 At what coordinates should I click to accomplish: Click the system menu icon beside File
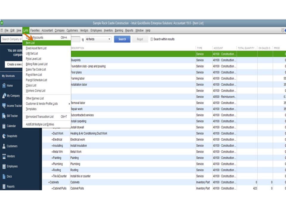(2, 30)
